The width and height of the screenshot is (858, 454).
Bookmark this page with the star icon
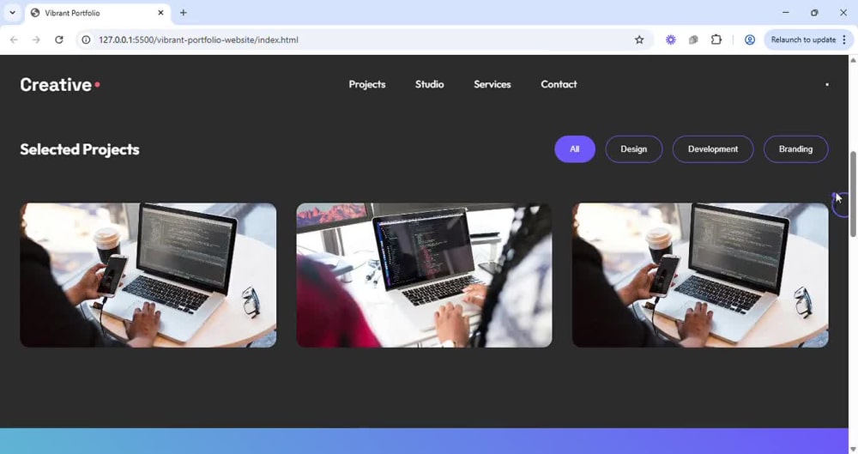(639, 39)
